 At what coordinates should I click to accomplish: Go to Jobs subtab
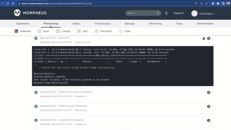coord(85,31)
